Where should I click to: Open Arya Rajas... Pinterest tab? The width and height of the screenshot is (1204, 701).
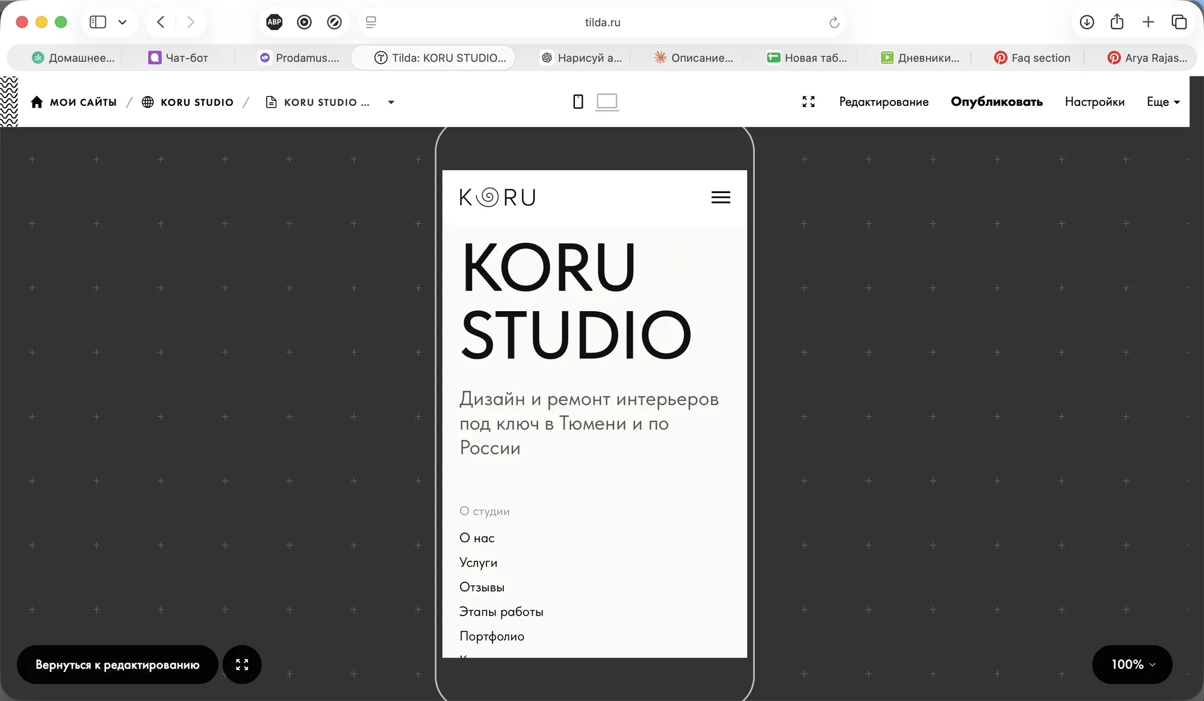tap(1147, 58)
